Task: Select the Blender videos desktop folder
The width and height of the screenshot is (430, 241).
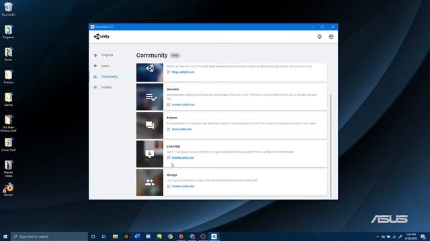Action: point(9,168)
